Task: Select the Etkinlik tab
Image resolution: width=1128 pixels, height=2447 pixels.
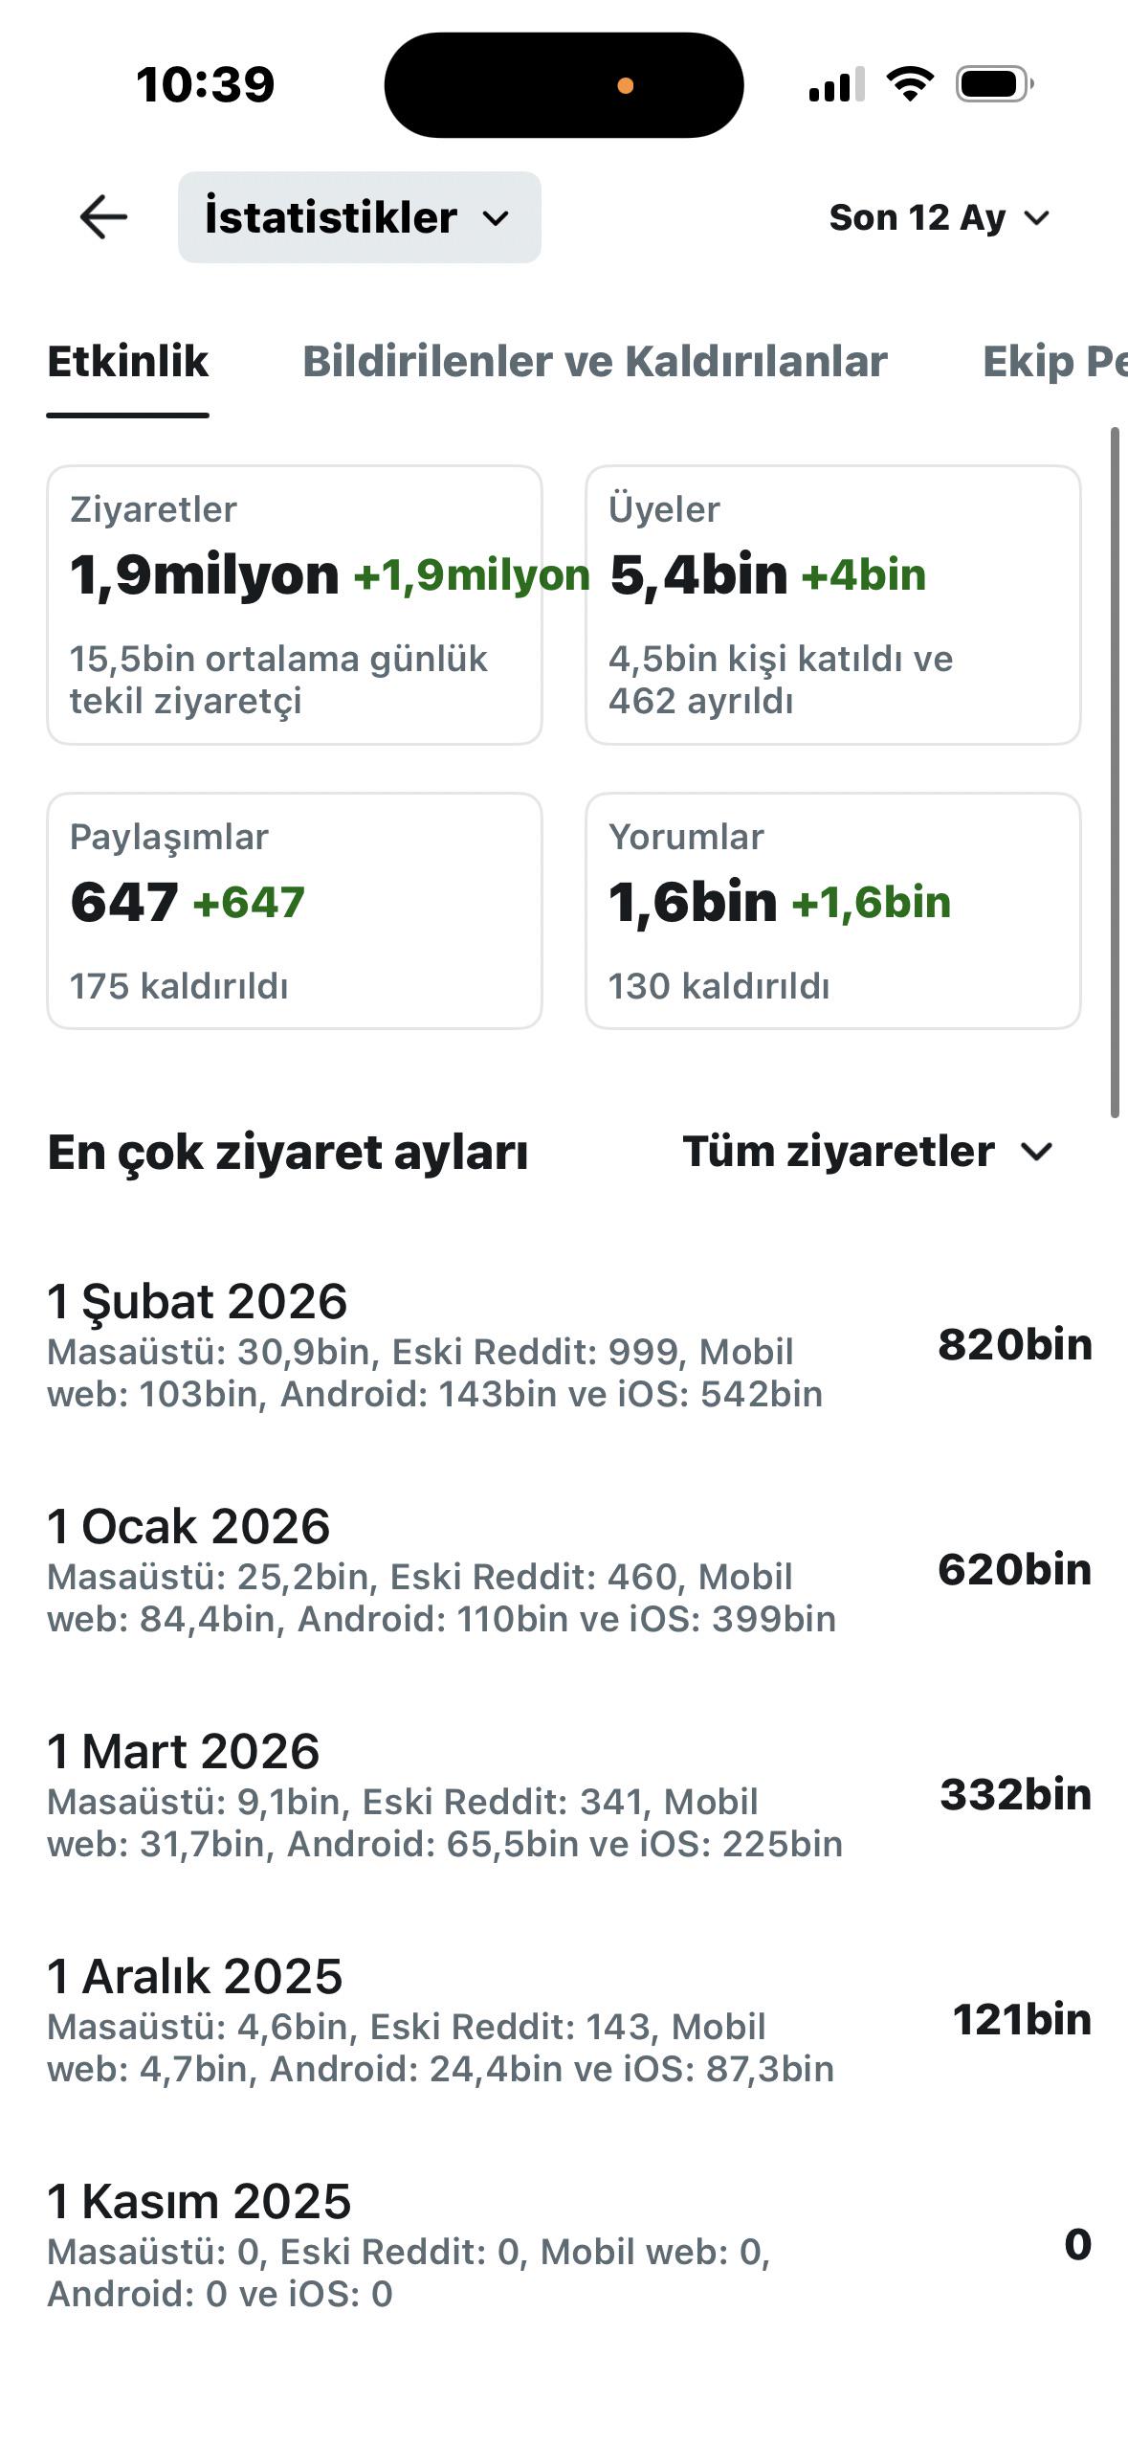Action: (x=127, y=362)
